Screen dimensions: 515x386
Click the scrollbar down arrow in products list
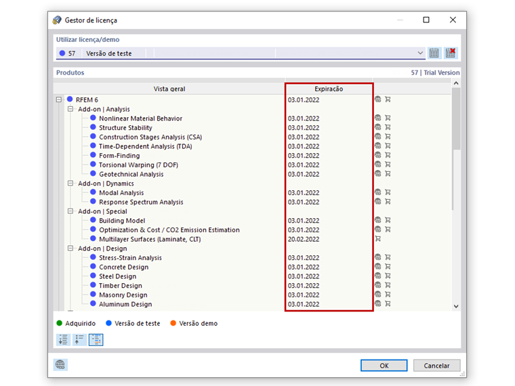pos(456,306)
